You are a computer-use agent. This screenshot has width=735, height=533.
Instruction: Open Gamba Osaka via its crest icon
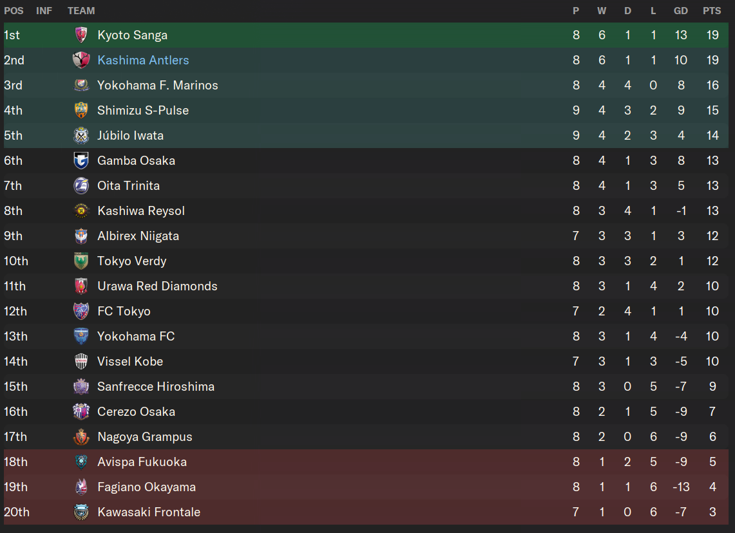coord(81,161)
